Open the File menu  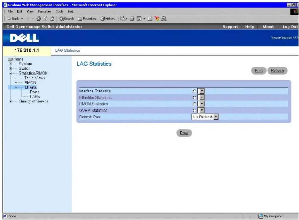(10, 12)
